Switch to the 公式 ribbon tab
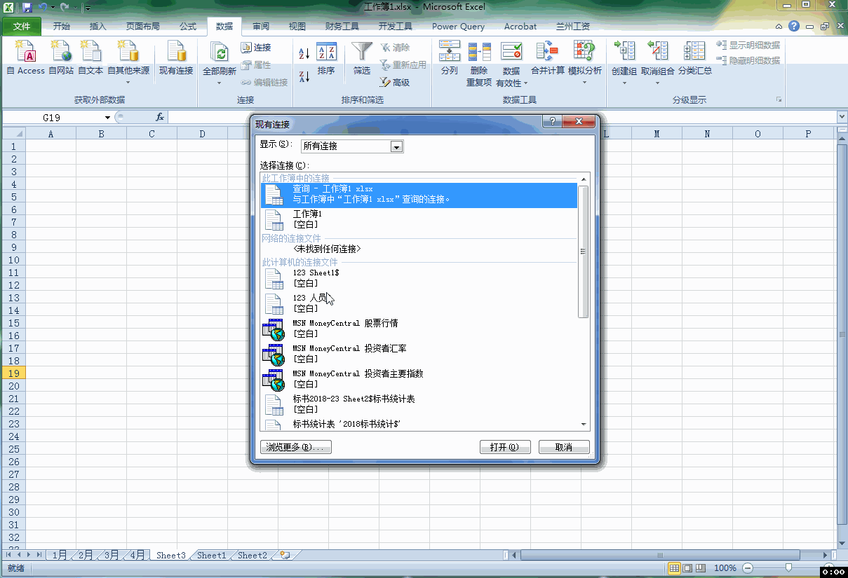 pyautogui.click(x=188, y=27)
